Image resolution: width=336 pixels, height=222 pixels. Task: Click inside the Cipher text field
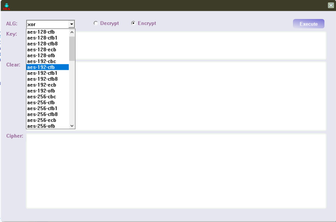click(176, 171)
